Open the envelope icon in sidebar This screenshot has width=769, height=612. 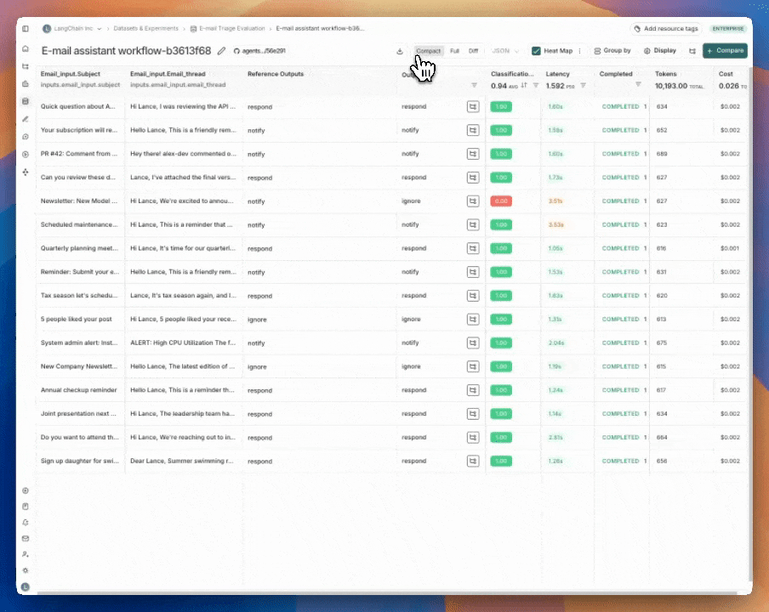26,539
